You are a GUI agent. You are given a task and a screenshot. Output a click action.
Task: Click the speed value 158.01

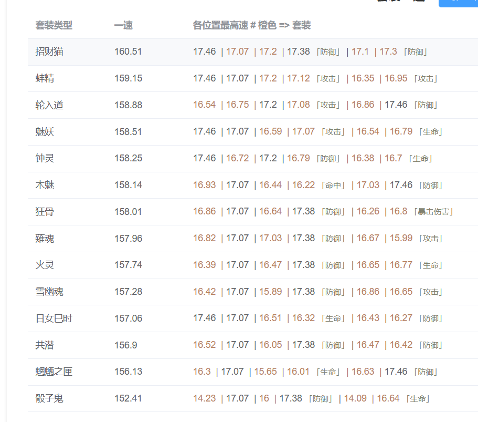(x=128, y=212)
